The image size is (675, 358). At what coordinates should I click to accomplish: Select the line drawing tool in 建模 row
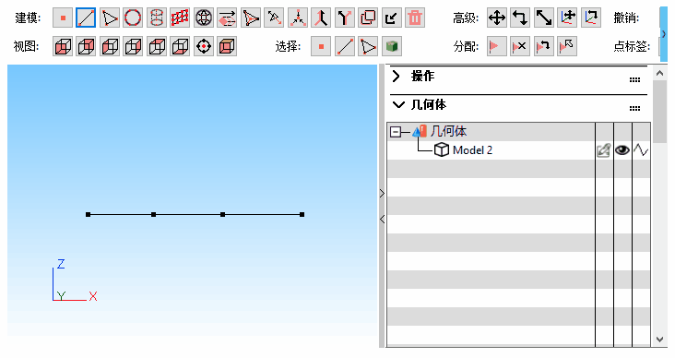tap(86, 18)
